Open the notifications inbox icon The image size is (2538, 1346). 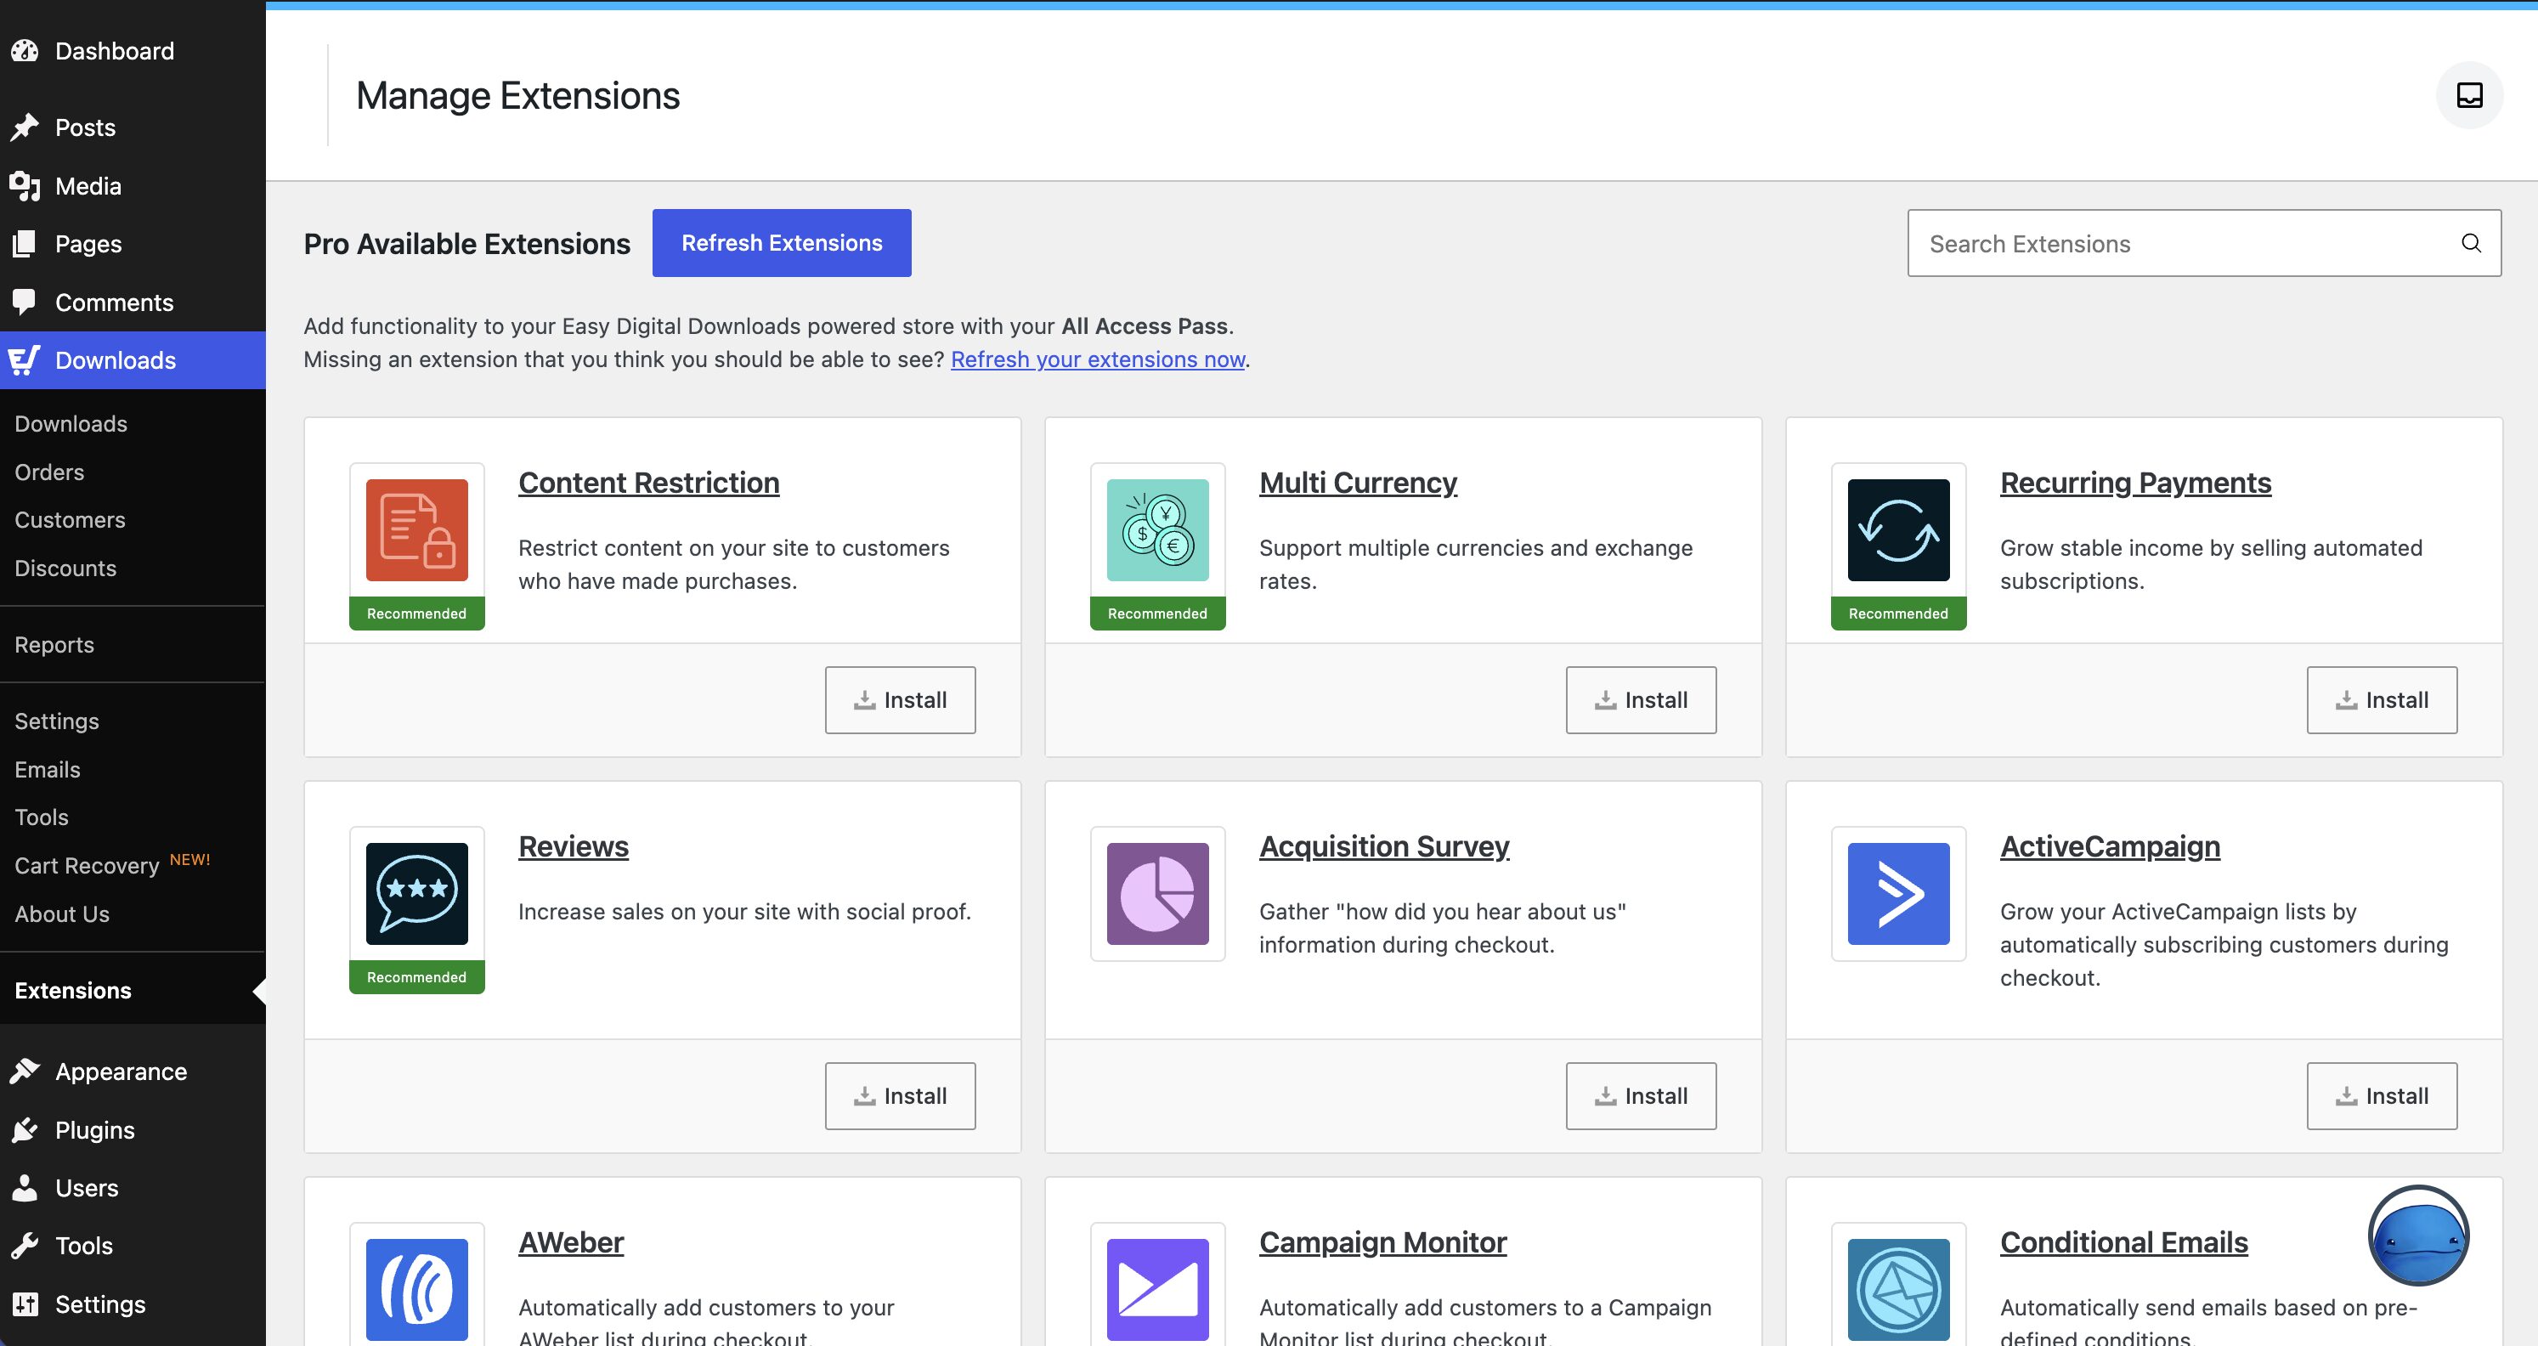pos(2469,95)
